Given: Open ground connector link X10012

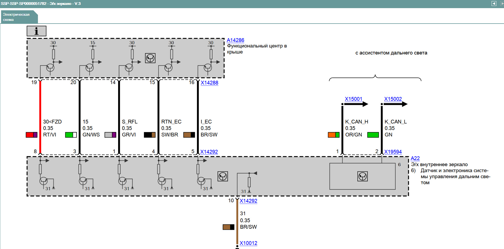Looking at the screenshot, I should click(248, 243).
